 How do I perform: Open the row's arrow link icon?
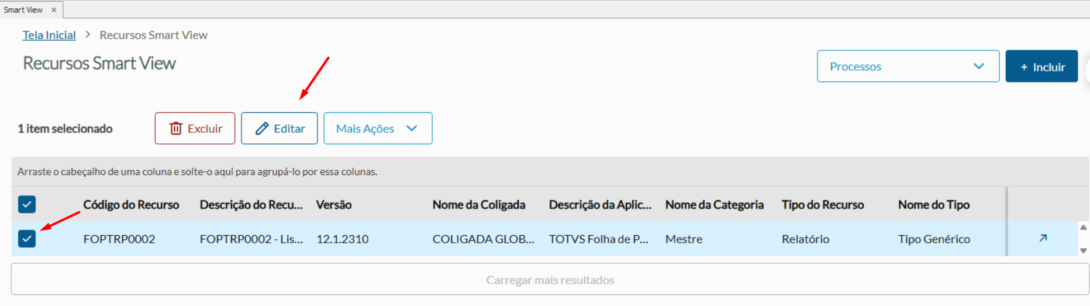tap(1043, 238)
